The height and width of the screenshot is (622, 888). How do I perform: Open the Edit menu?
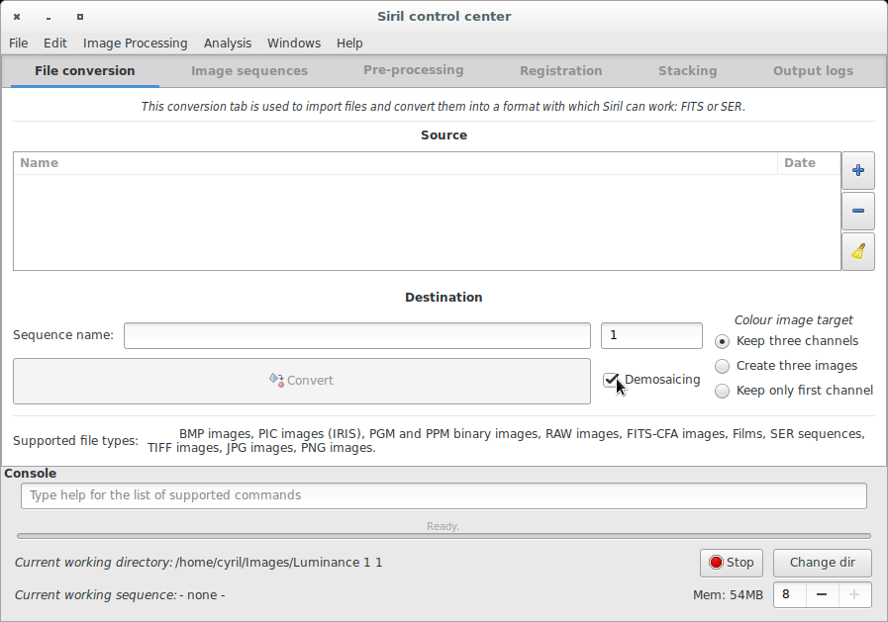54,43
